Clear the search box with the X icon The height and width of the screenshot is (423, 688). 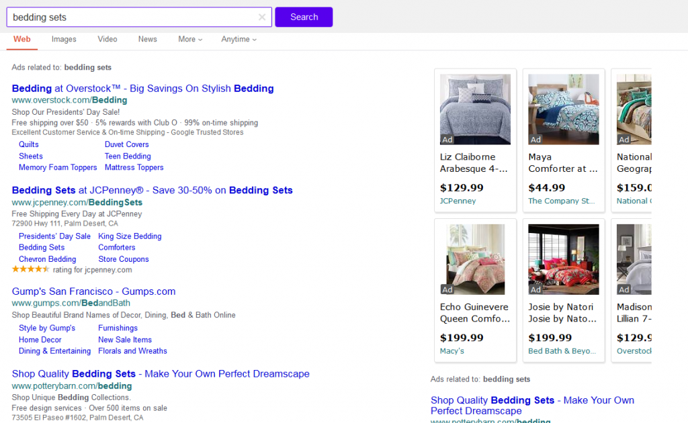tap(262, 17)
